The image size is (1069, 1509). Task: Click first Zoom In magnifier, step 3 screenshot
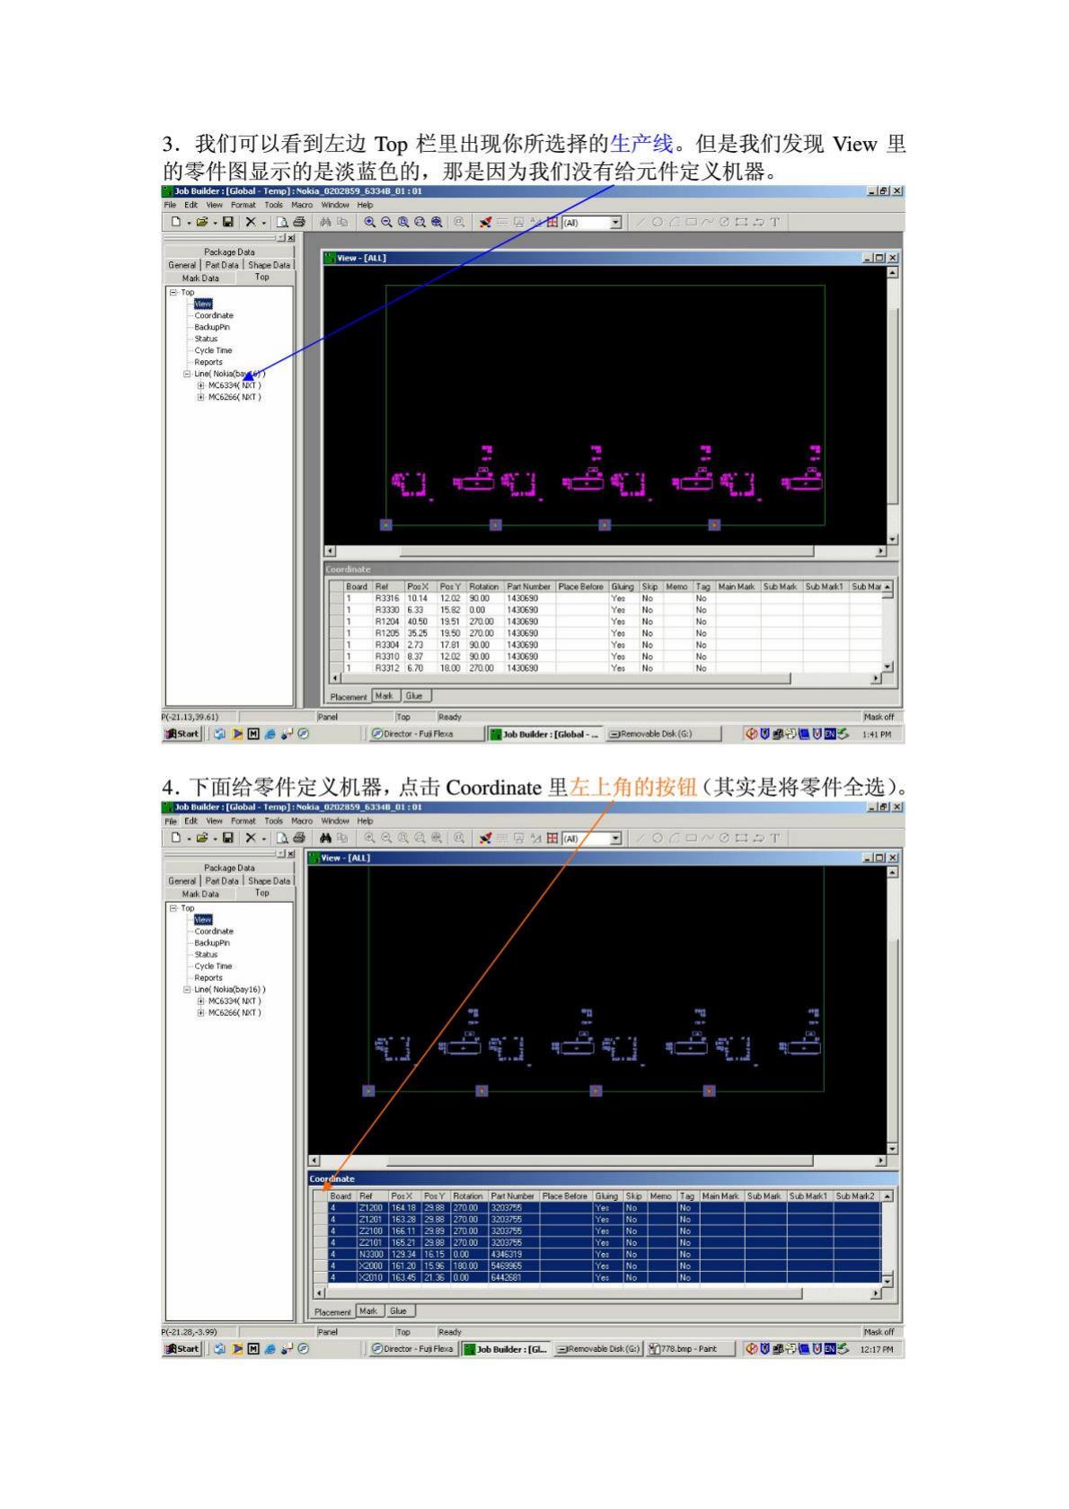click(x=369, y=222)
